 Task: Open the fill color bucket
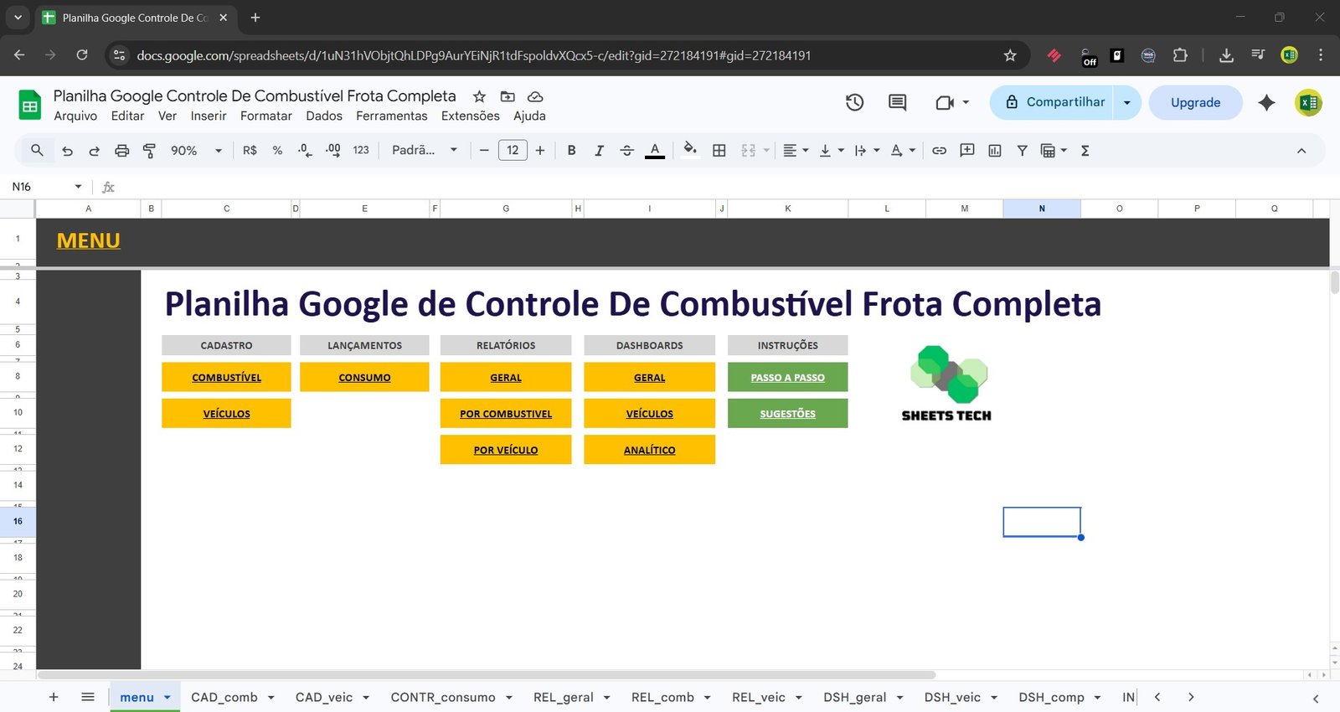(x=690, y=150)
